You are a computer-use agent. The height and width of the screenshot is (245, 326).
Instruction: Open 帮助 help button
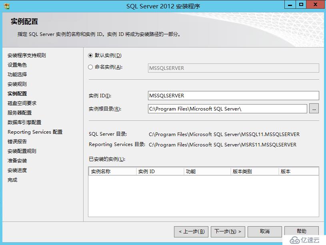pyautogui.click(x=302, y=231)
